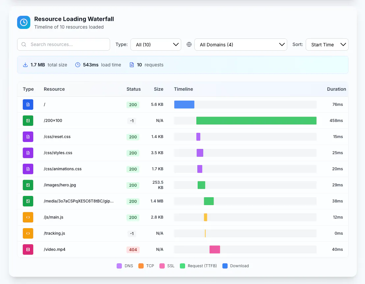Open the Type filter All (10) dropdown
This screenshot has width=365, height=284.
156,45
